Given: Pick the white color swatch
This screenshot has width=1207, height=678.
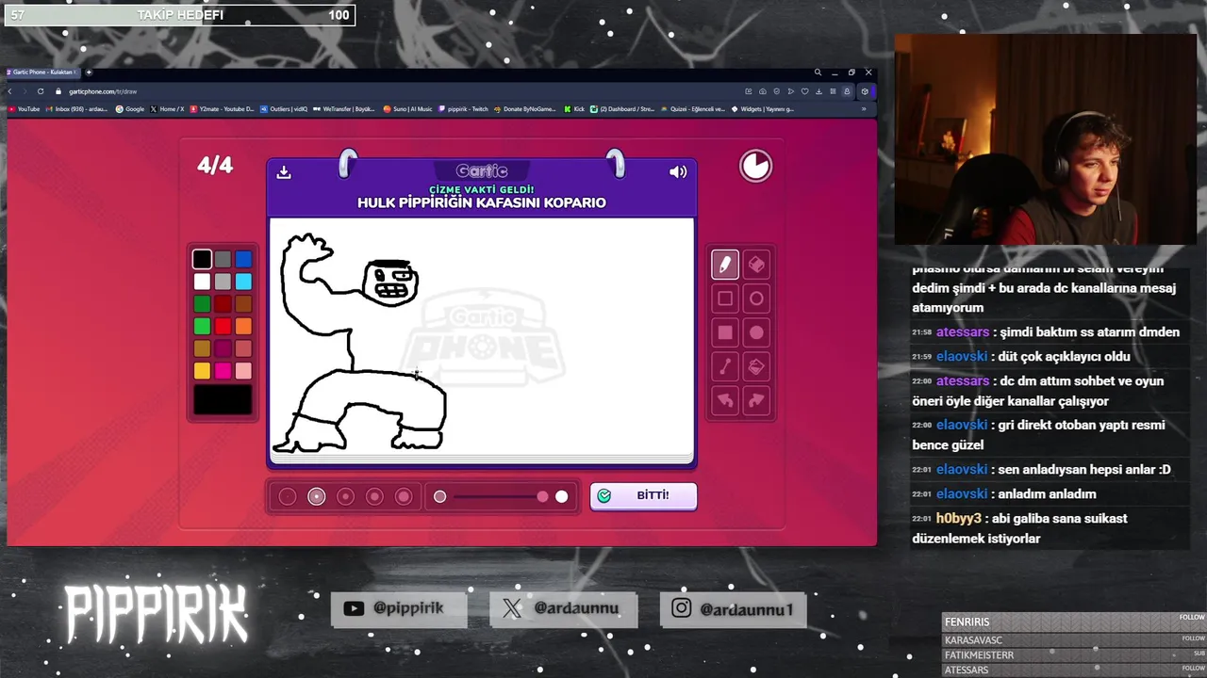Looking at the screenshot, I should (202, 282).
